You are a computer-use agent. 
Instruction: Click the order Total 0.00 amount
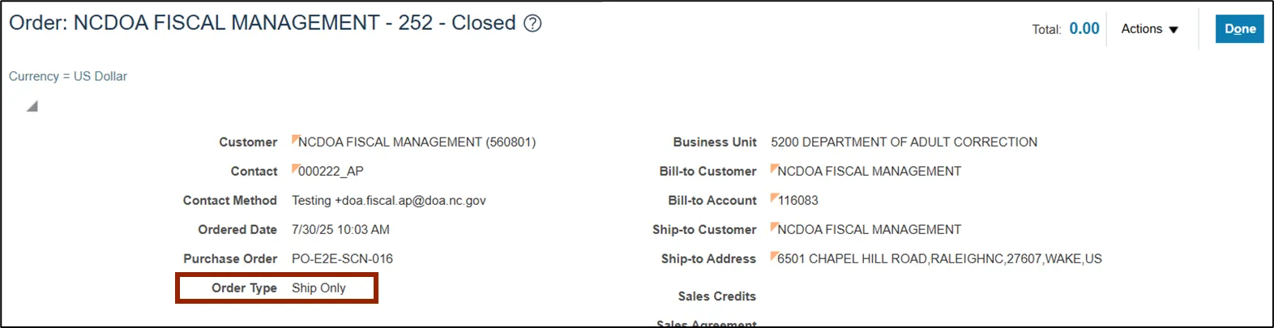[x=1084, y=28]
